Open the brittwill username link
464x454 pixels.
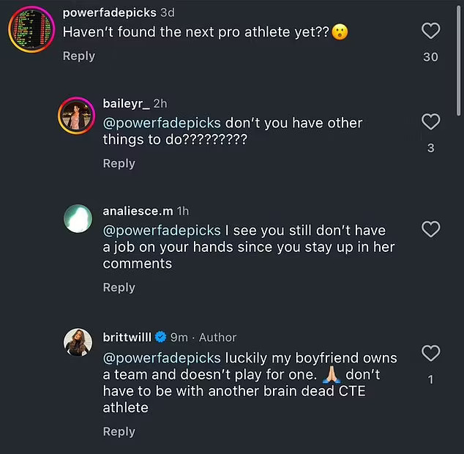pos(127,337)
